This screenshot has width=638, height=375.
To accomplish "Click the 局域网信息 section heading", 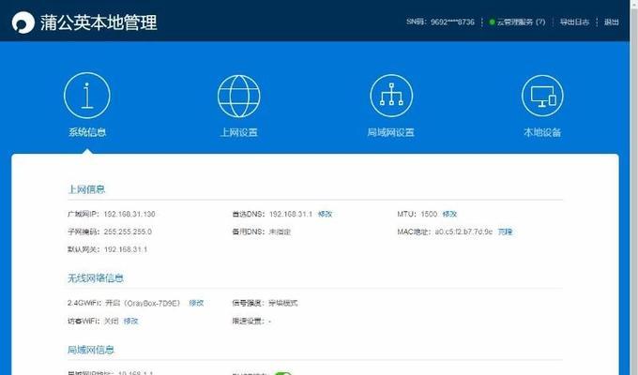I will coord(91,350).
